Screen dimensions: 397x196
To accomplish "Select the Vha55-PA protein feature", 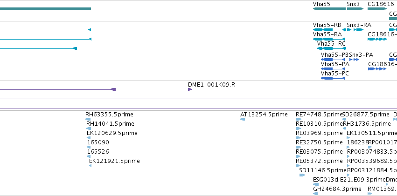I will tap(333, 69).
